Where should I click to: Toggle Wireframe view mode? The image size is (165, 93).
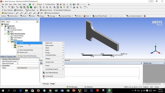click(x=19, y=10)
